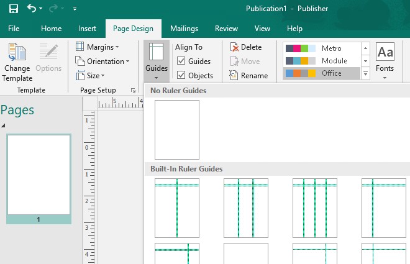This screenshot has height=264, width=410.
Task: Open the Help tab
Action: point(294,28)
